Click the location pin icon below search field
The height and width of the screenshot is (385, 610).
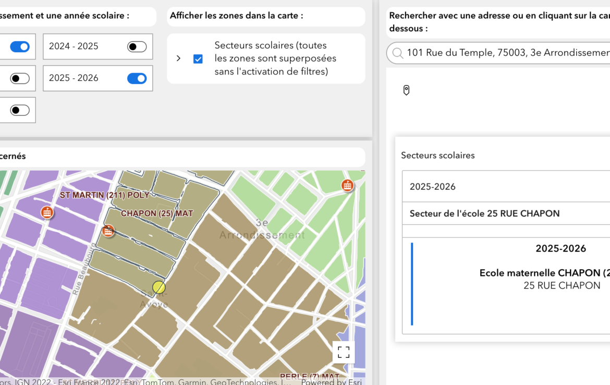(x=407, y=90)
